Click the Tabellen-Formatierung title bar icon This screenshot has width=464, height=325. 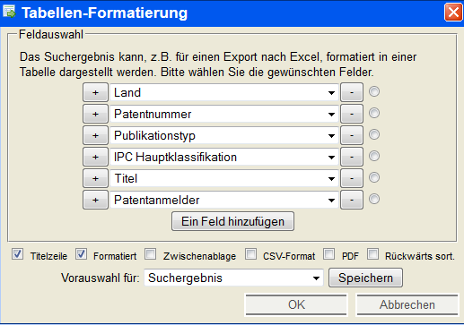[9, 12]
